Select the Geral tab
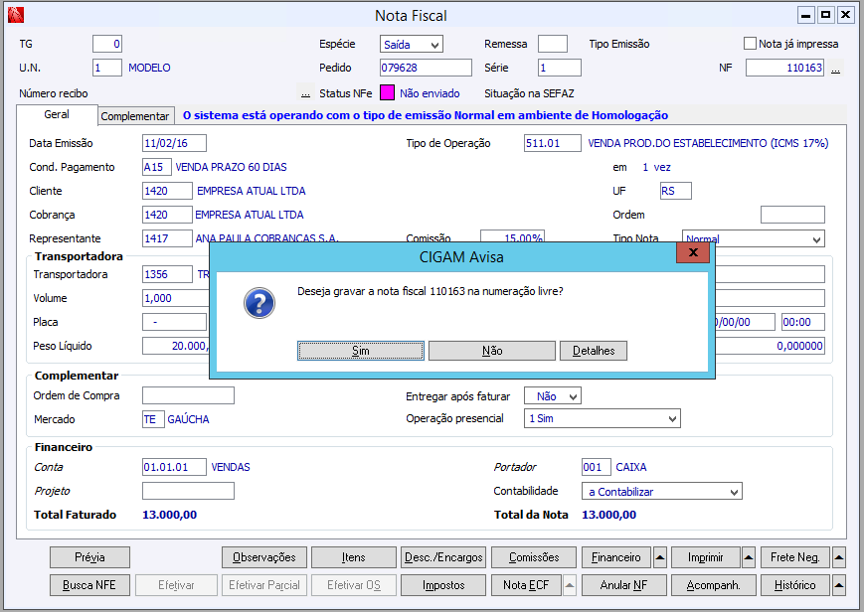This screenshot has width=864, height=612. point(57,115)
